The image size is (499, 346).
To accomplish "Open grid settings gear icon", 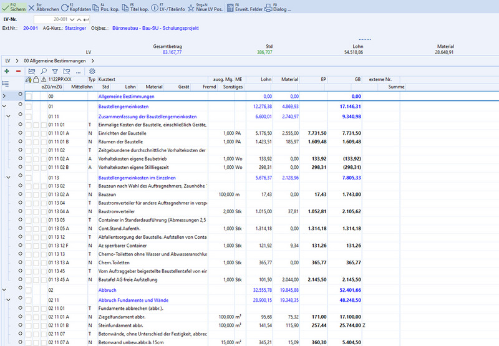I will (92, 72).
